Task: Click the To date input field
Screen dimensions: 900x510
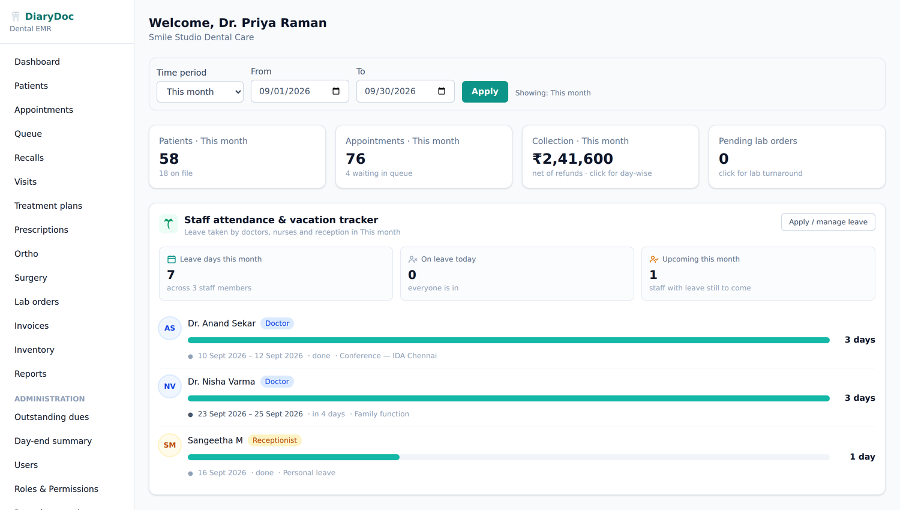Action: click(405, 91)
